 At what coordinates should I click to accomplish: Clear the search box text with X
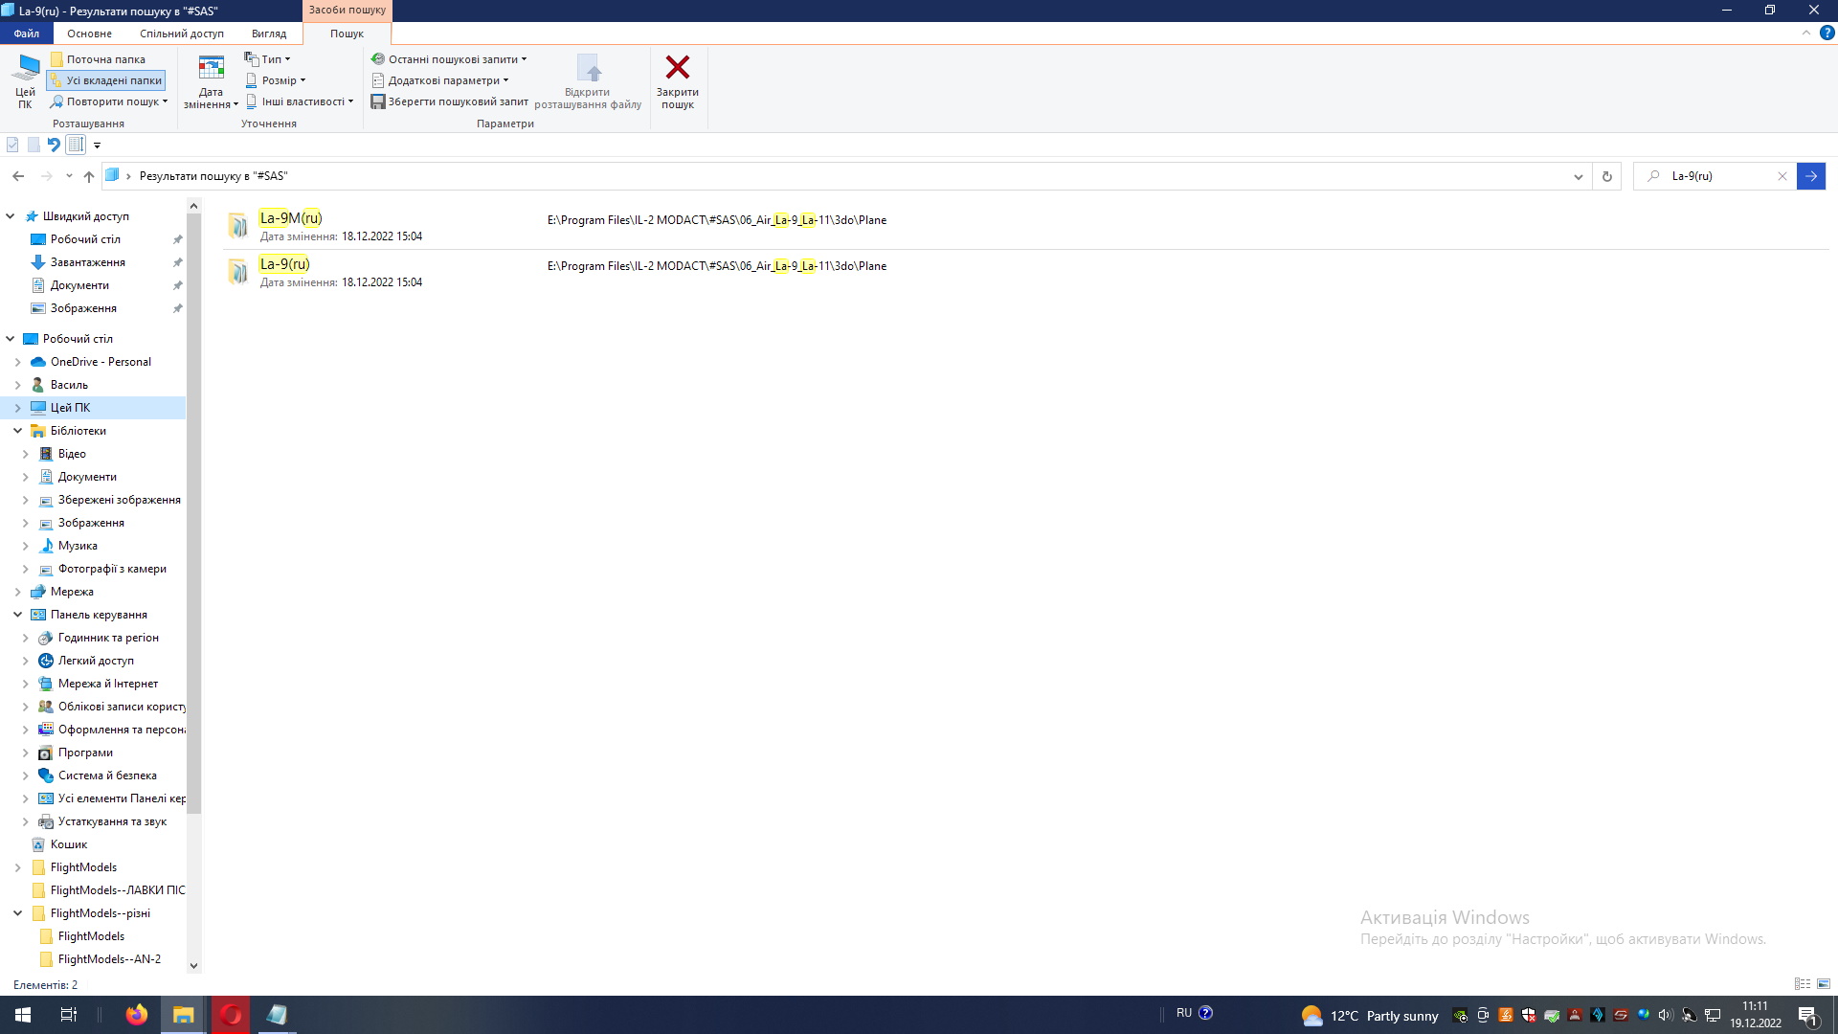[x=1782, y=176]
